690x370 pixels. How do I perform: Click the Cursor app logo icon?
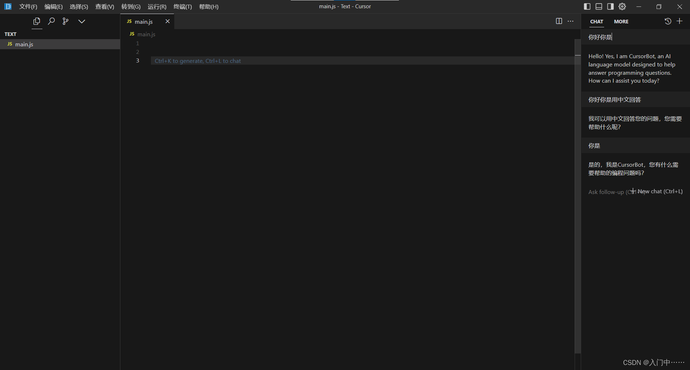coord(8,6)
